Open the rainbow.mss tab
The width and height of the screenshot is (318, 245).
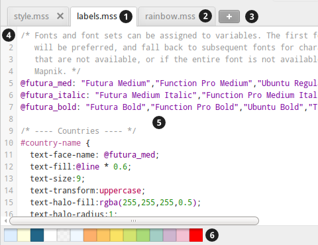[x=170, y=17]
